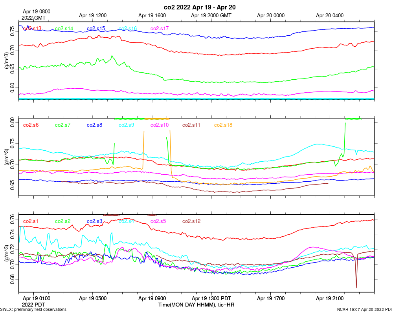
Task: Click the (g/m^3) unit label of middle panel
Action: 7,157
